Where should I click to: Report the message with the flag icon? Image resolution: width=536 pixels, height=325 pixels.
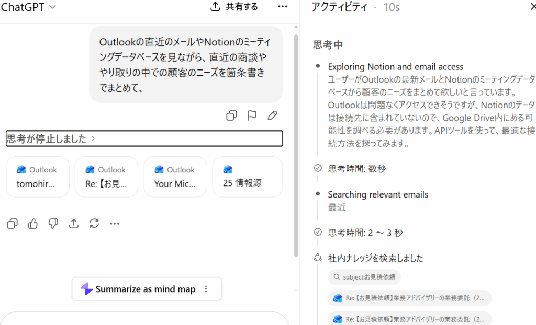pyautogui.click(x=252, y=115)
